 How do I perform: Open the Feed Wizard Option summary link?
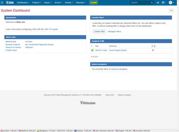point(118,50)
